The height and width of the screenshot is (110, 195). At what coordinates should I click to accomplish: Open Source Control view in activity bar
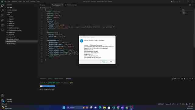pos(2,15)
